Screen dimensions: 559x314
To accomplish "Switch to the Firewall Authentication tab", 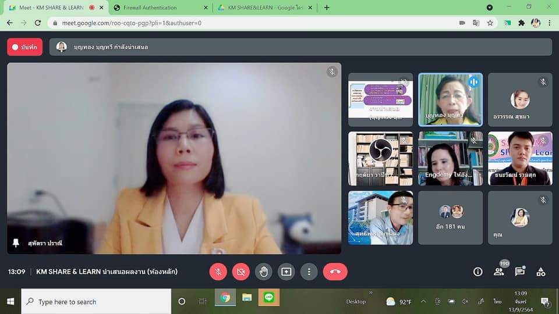I will (x=157, y=8).
